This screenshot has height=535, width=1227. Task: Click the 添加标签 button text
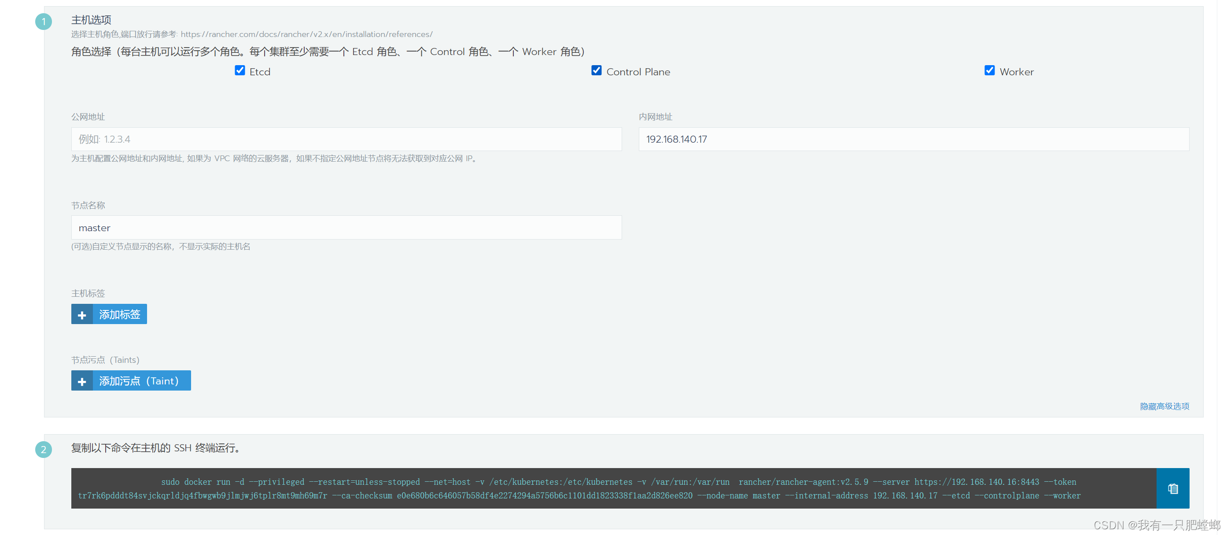point(120,314)
